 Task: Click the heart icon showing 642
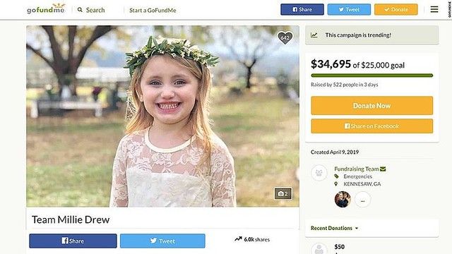pos(285,37)
